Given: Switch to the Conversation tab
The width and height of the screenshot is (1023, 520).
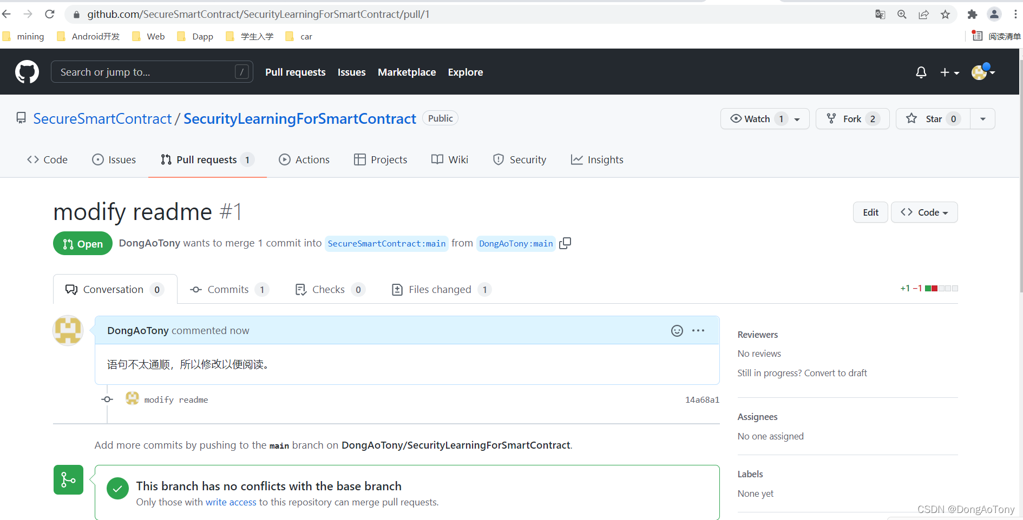Looking at the screenshot, I should tap(115, 289).
